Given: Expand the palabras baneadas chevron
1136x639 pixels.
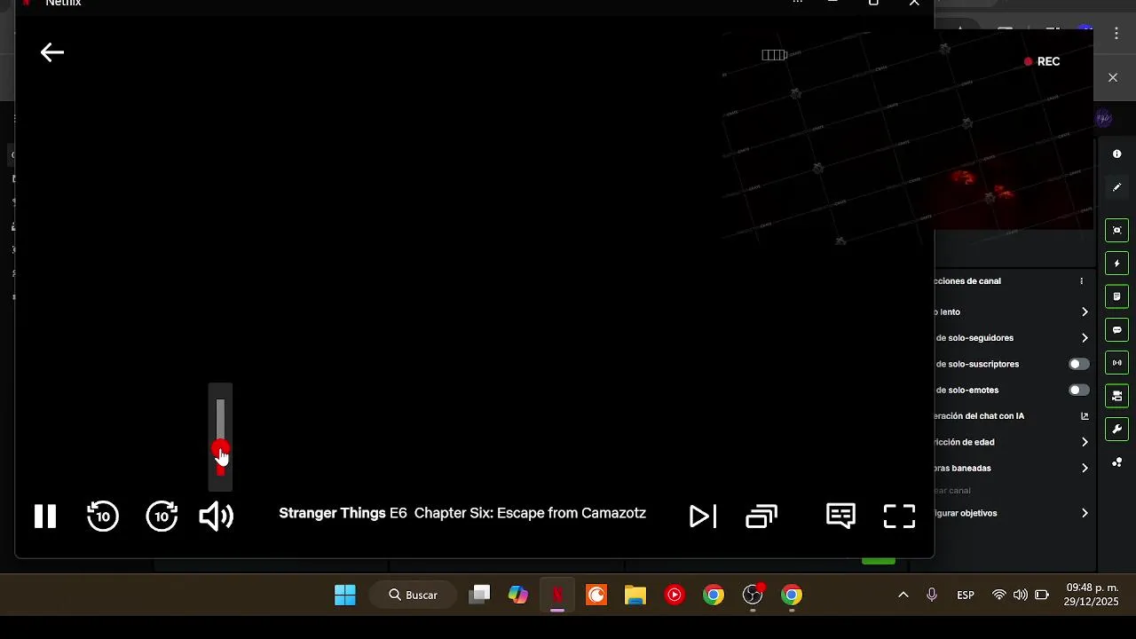Looking at the screenshot, I should tap(1085, 468).
